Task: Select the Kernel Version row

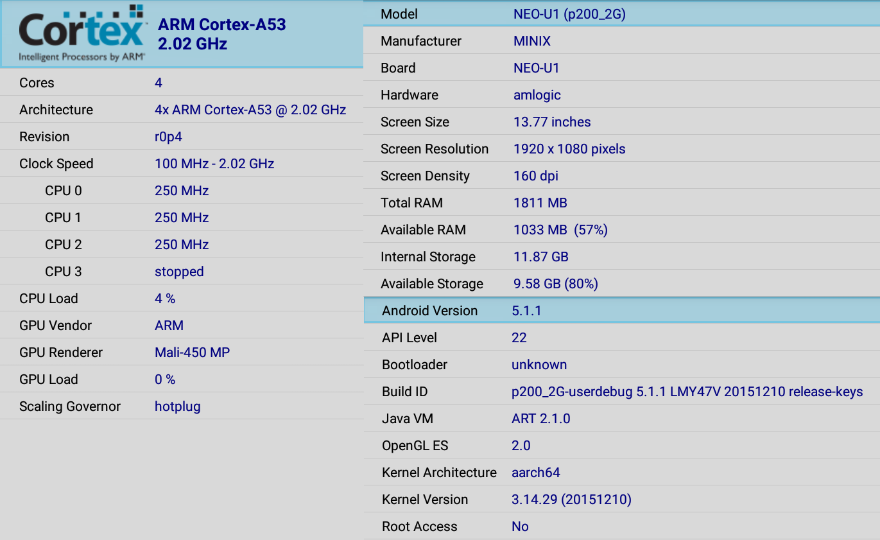Action: tap(621, 499)
